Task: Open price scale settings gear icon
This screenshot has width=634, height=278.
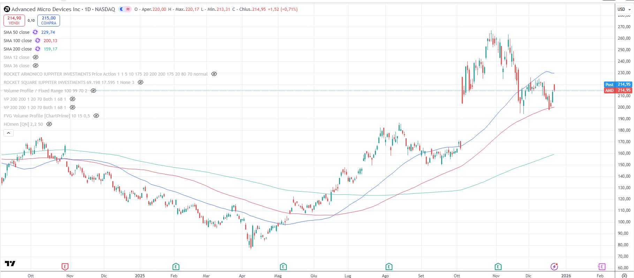Action: (x=624, y=276)
